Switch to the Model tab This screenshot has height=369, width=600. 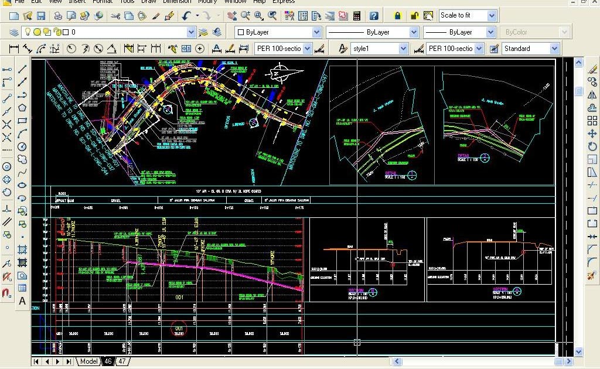coord(88,361)
